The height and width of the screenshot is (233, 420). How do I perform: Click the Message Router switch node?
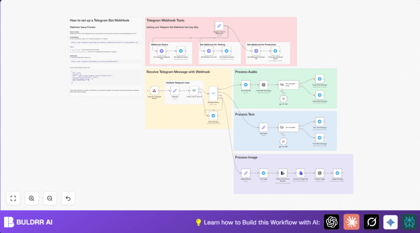(x=213, y=93)
